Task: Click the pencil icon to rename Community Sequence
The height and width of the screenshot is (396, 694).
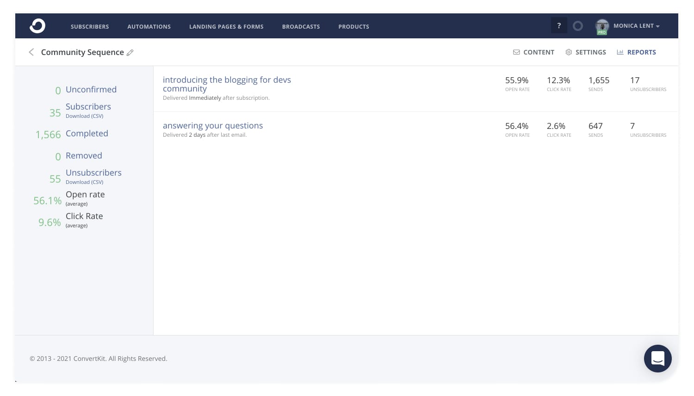Action: coord(130,52)
